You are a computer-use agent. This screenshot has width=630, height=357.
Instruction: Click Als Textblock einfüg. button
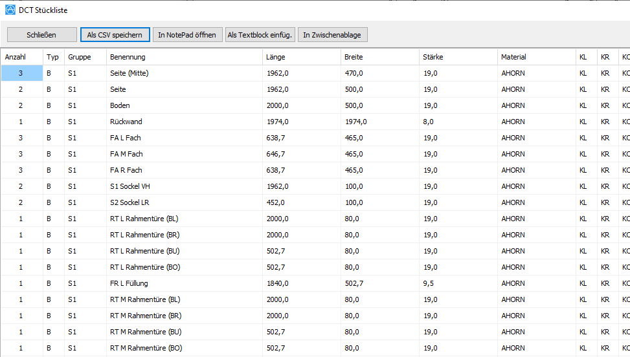pyautogui.click(x=260, y=35)
